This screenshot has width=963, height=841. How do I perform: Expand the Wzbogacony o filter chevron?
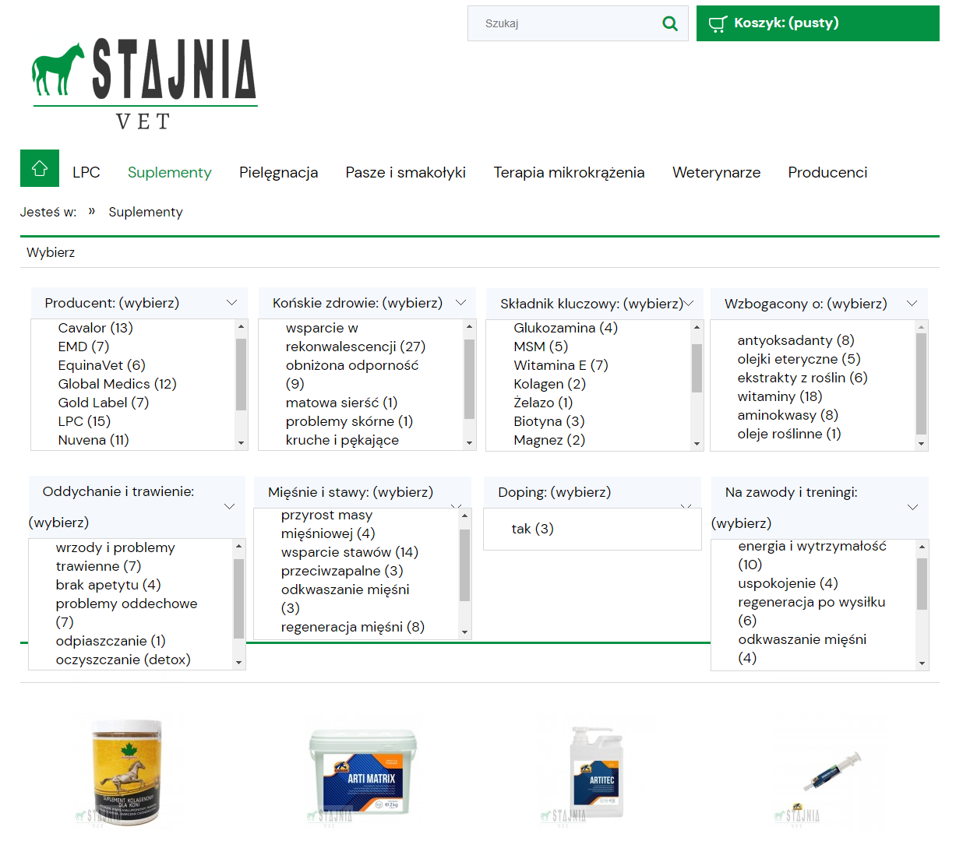click(912, 303)
